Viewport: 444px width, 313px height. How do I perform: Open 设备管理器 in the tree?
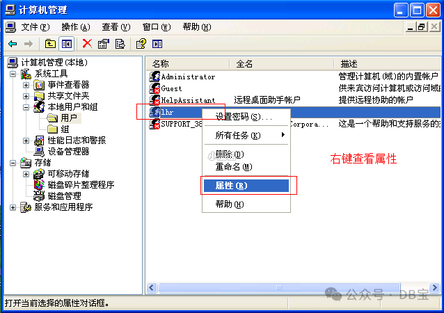click(x=68, y=152)
